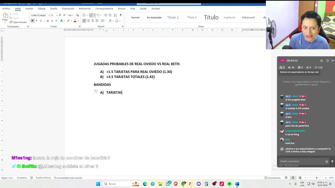Center the paragraph text
335x188 pixels.
(x=88, y=21)
